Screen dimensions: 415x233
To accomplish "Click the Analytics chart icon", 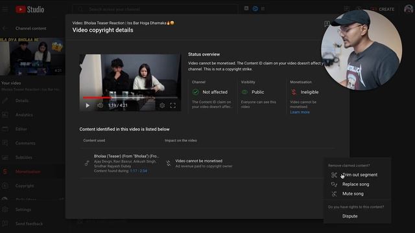I will click(x=5, y=115).
